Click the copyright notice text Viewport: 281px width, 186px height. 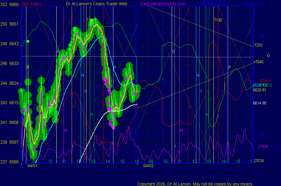click(x=195, y=184)
